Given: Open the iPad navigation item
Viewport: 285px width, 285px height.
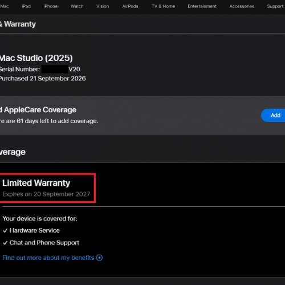Looking at the screenshot, I should click(26, 6).
